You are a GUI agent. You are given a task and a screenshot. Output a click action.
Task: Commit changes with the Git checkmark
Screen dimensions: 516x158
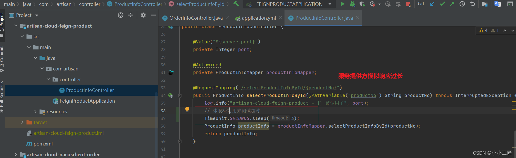click(x=442, y=4)
